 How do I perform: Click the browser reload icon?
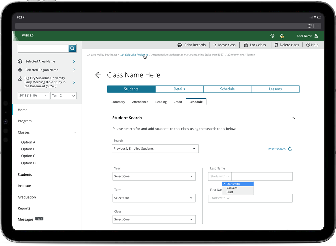[x=309, y=26]
